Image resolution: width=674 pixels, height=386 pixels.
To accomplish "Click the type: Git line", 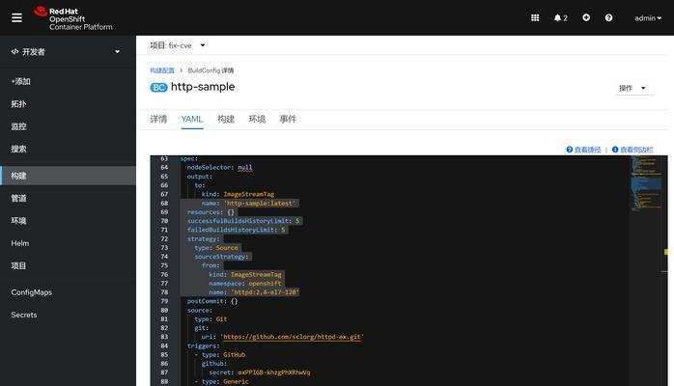I will [211, 319].
